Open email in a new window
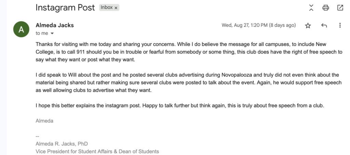This screenshot has width=350, height=155. (x=340, y=8)
